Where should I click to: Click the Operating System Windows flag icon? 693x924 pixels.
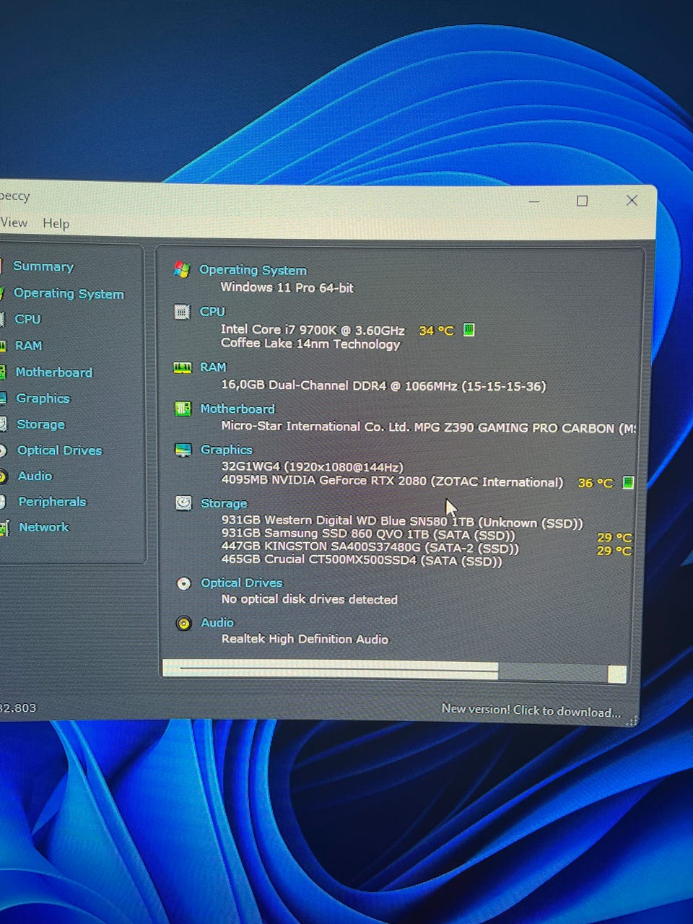(182, 270)
